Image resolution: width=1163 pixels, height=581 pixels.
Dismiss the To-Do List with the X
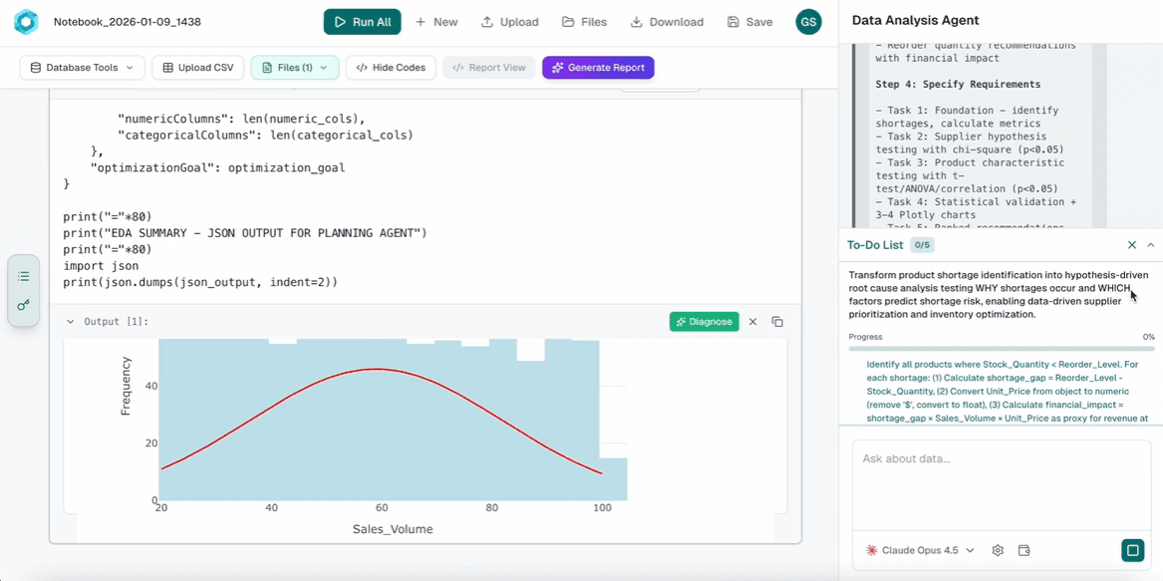1131,244
